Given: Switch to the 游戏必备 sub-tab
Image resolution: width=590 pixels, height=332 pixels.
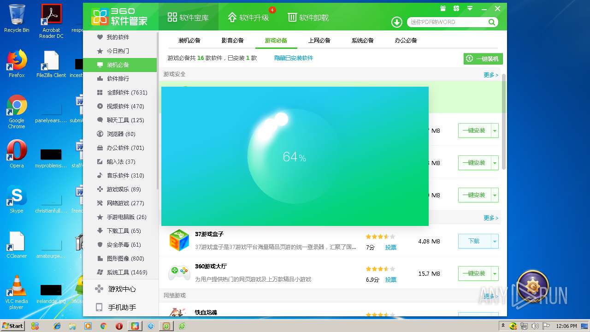Looking at the screenshot, I should (276, 41).
